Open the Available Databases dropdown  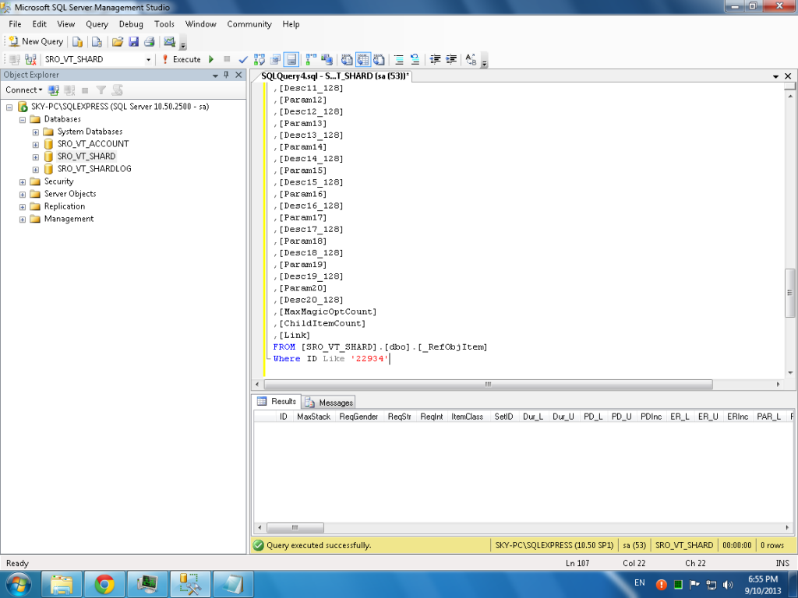tap(148, 59)
